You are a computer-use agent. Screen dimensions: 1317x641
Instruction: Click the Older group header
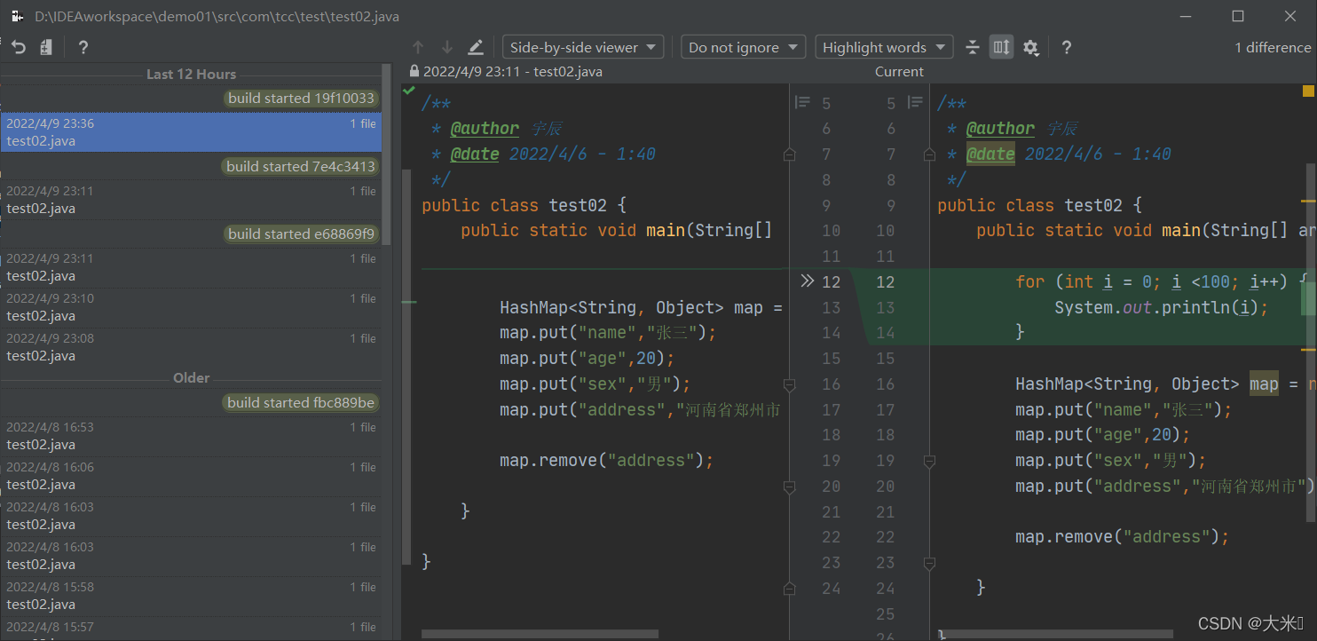(x=191, y=378)
